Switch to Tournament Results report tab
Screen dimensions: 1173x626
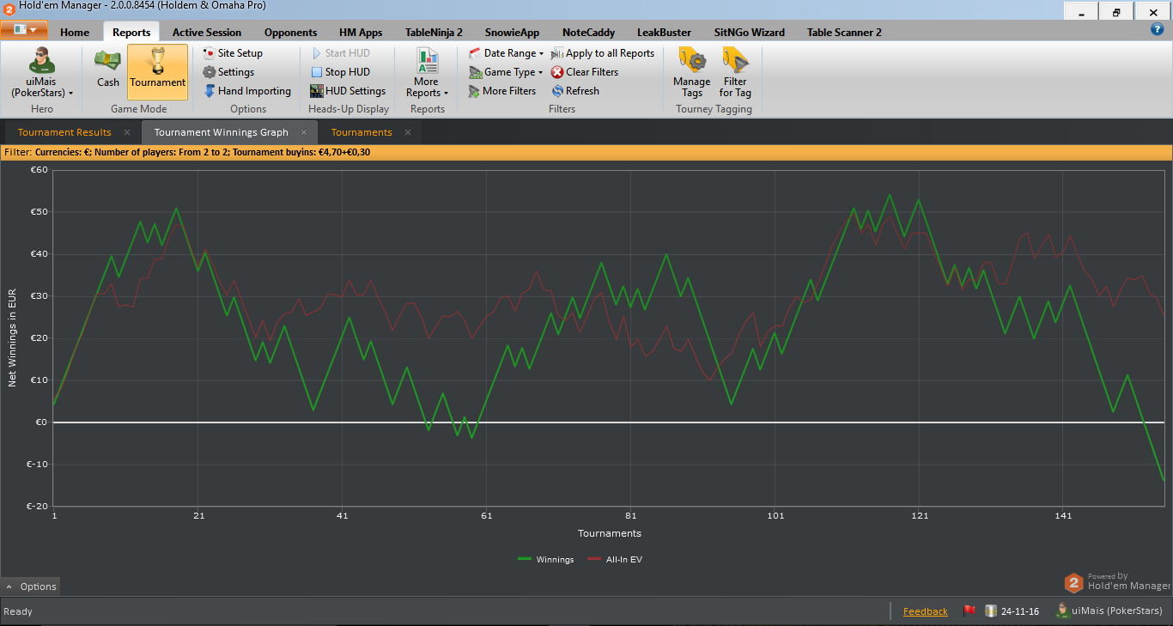(x=64, y=132)
